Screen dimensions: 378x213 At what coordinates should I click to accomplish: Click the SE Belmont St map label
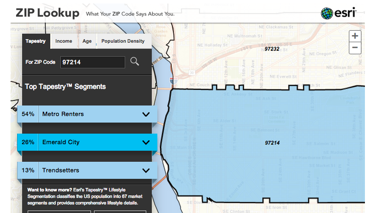point(265,130)
